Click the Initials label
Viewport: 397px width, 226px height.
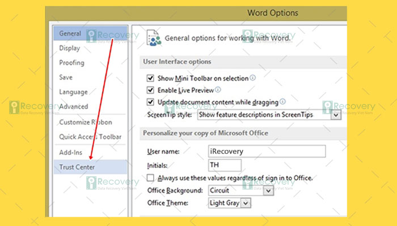(157, 166)
